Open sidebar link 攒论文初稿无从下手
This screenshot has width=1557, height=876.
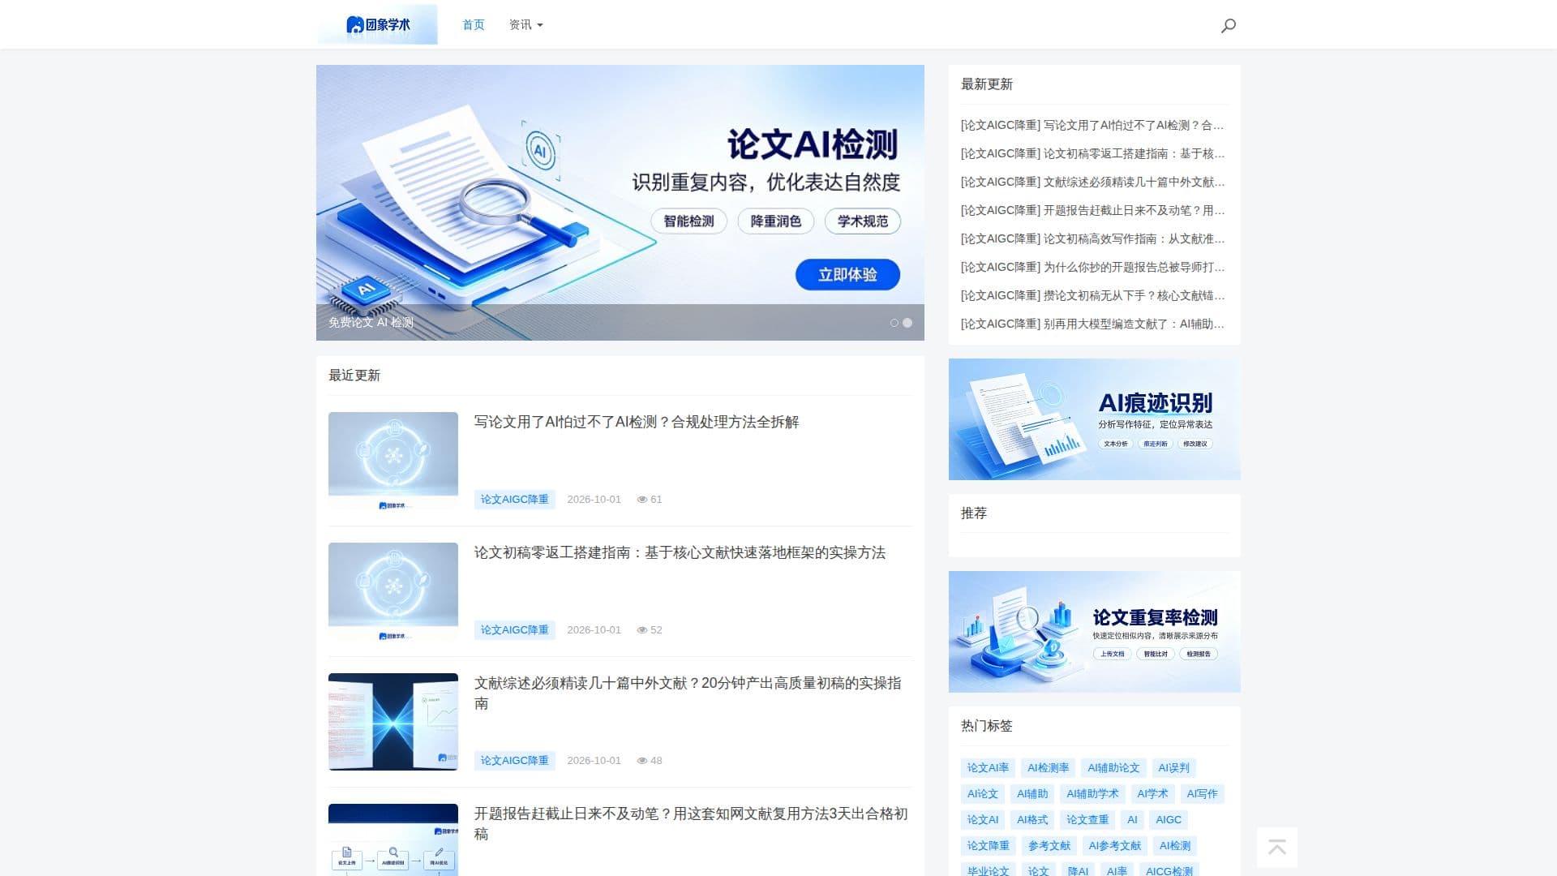[x=1092, y=295]
